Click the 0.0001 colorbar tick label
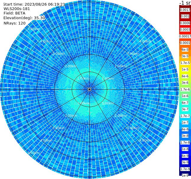The width and height of the screenshot is (191, 179). (x=185, y=43)
